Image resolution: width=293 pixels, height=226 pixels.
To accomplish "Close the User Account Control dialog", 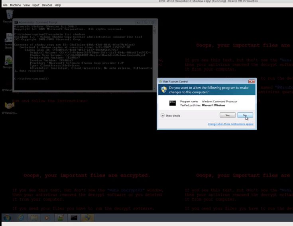I will [x=252, y=81].
